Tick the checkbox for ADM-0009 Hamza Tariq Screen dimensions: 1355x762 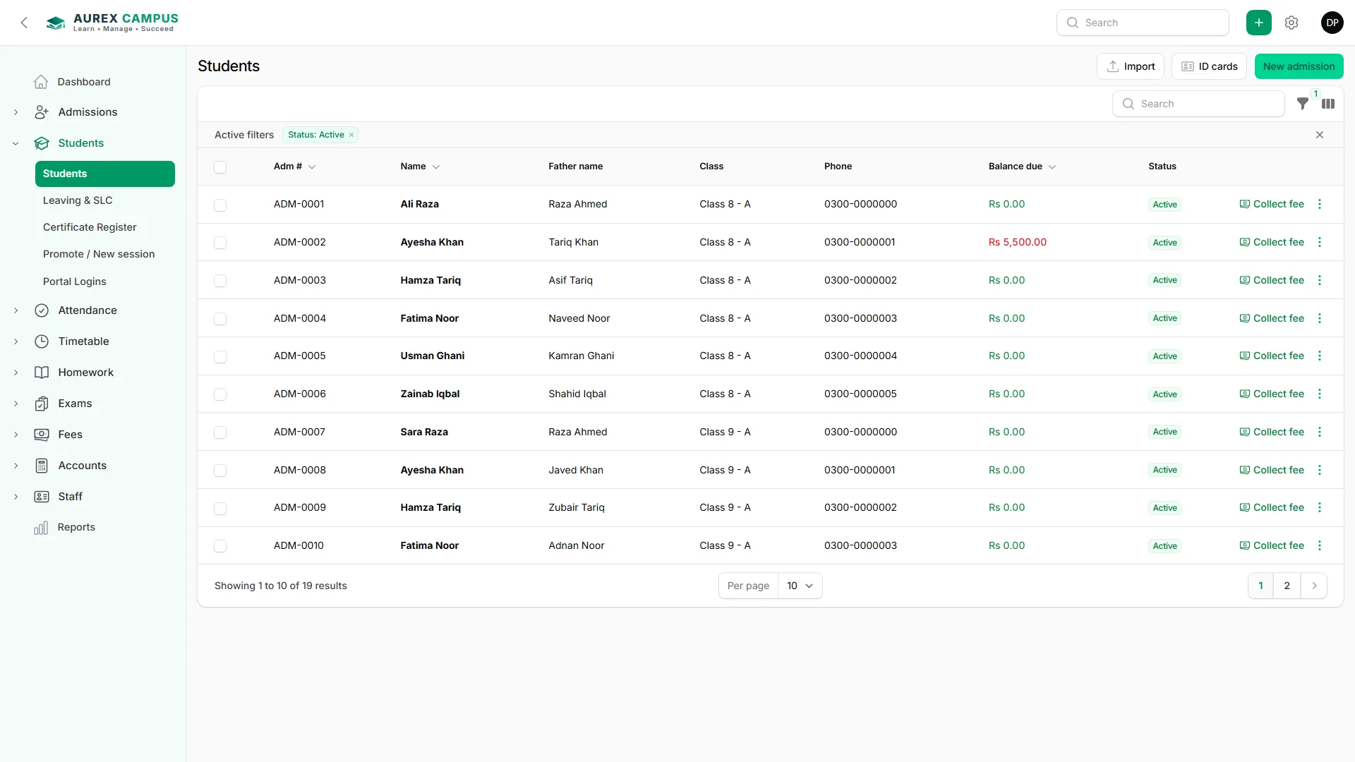[220, 508]
